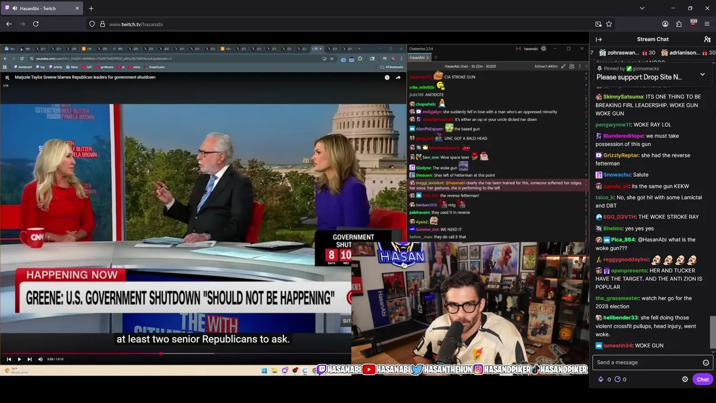Click the username EGO_D3VTH in chat

620,217
